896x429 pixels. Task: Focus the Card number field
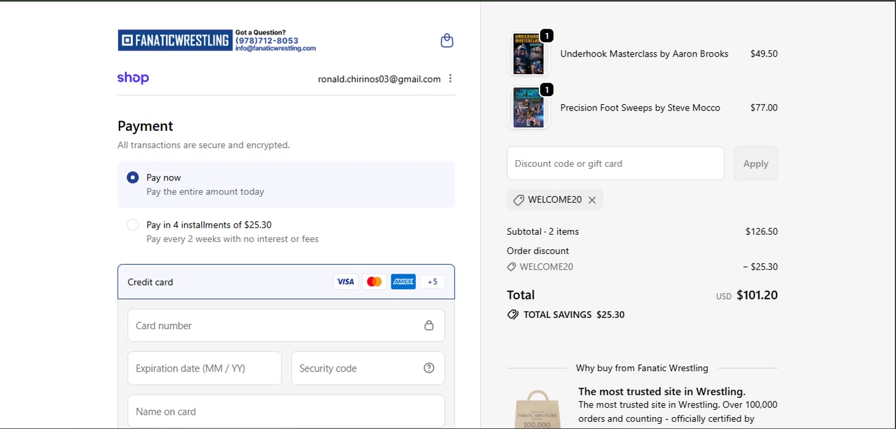286,326
